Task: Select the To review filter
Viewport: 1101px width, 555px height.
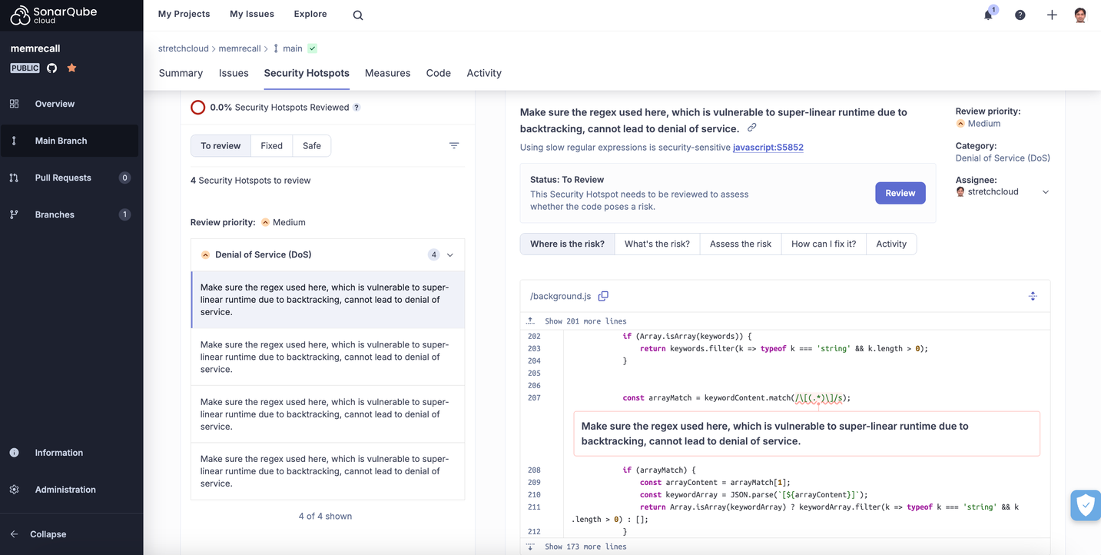Action: (221, 145)
